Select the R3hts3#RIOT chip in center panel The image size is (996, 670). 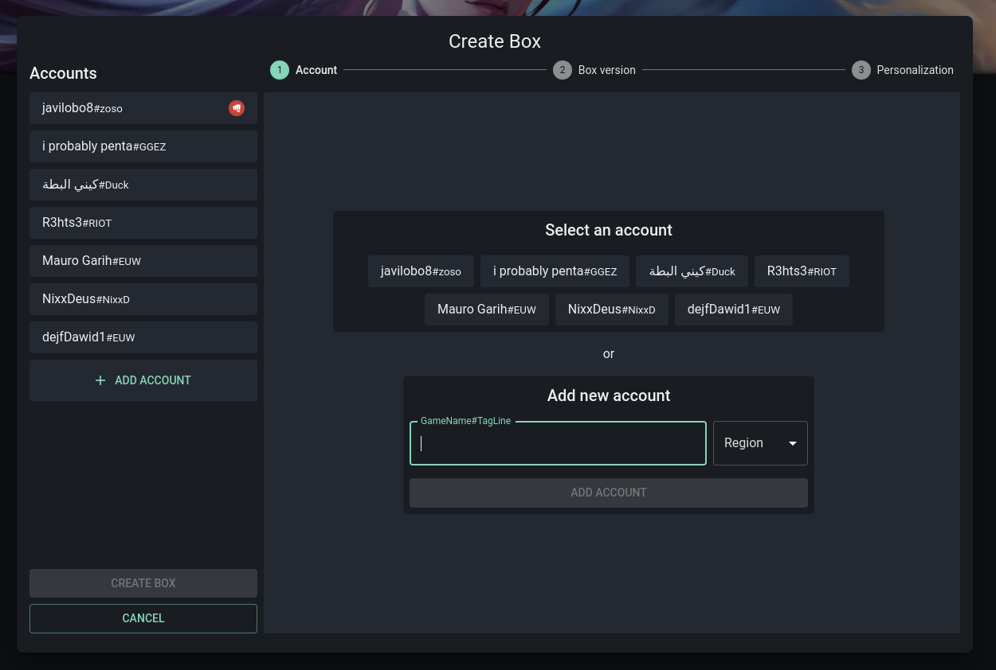[x=801, y=271]
